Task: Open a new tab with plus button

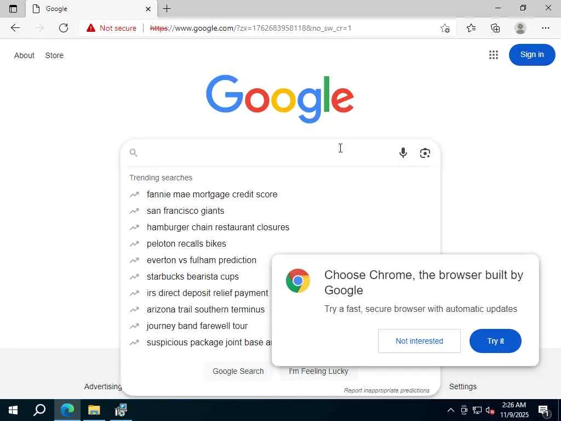Action: tap(167, 9)
